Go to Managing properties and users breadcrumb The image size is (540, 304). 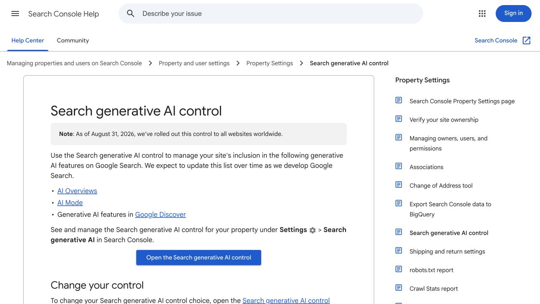pos(74,63)
